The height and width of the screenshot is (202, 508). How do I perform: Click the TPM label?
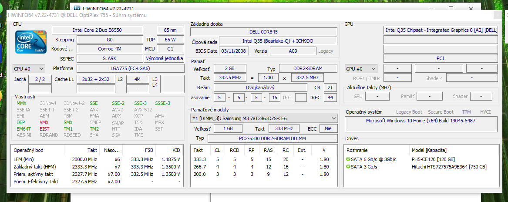tap(466, 112)
